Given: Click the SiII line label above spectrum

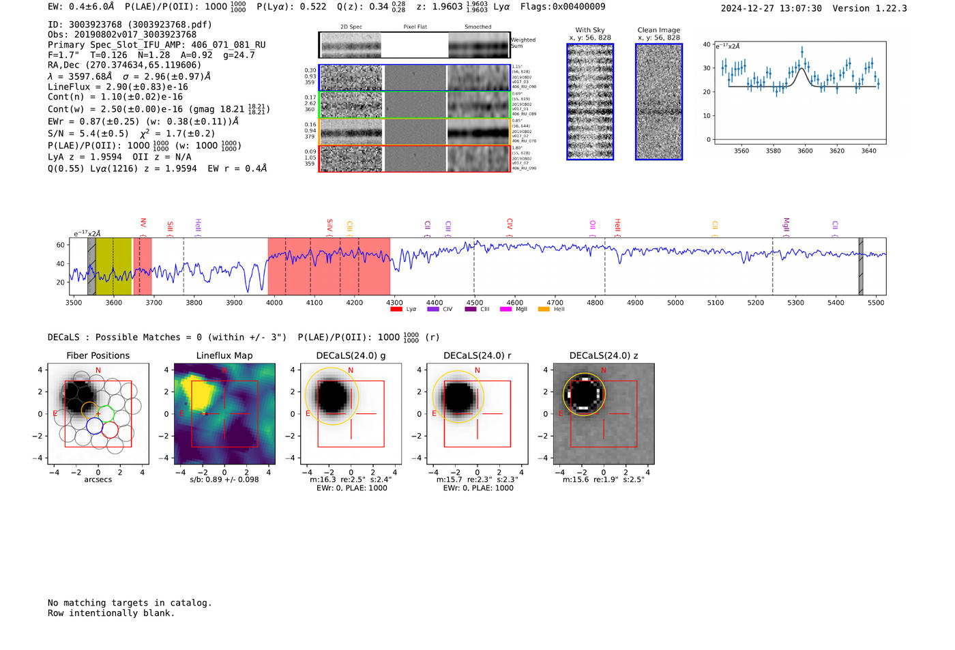Looking at the screenshot, I should 171,226.
